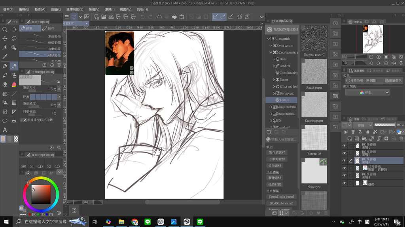This screenshot has width=405, height=227.
Task: Select the Fill gradient tool
Action: [x=14, y=103]
